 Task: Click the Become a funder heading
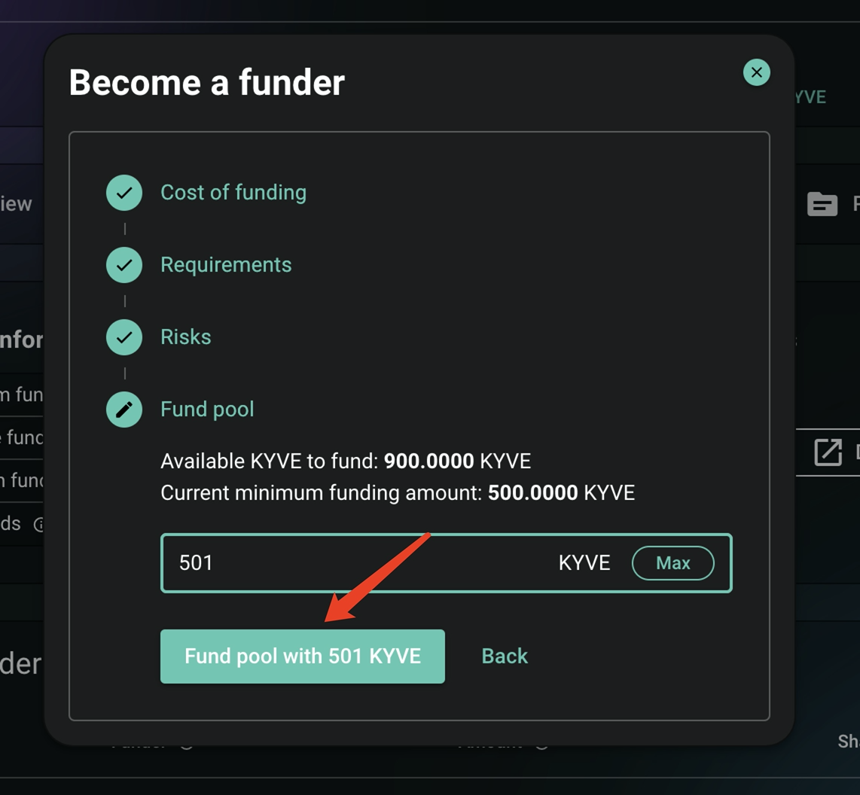point(207,83)
